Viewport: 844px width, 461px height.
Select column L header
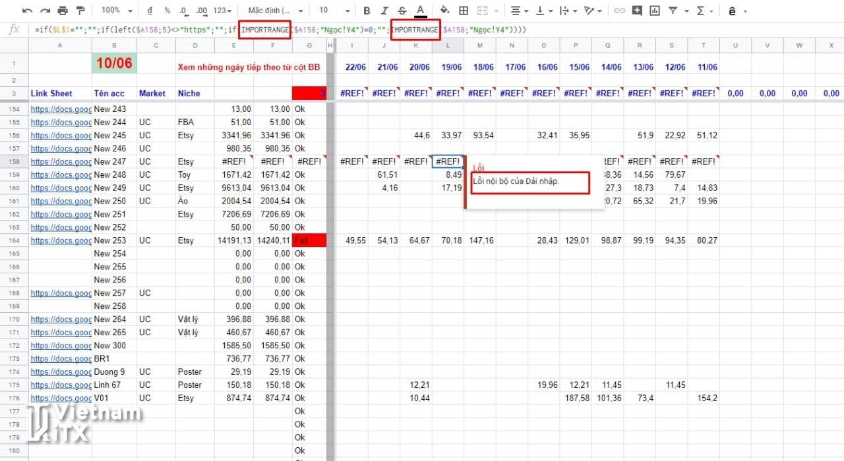[x=448, y=45]
